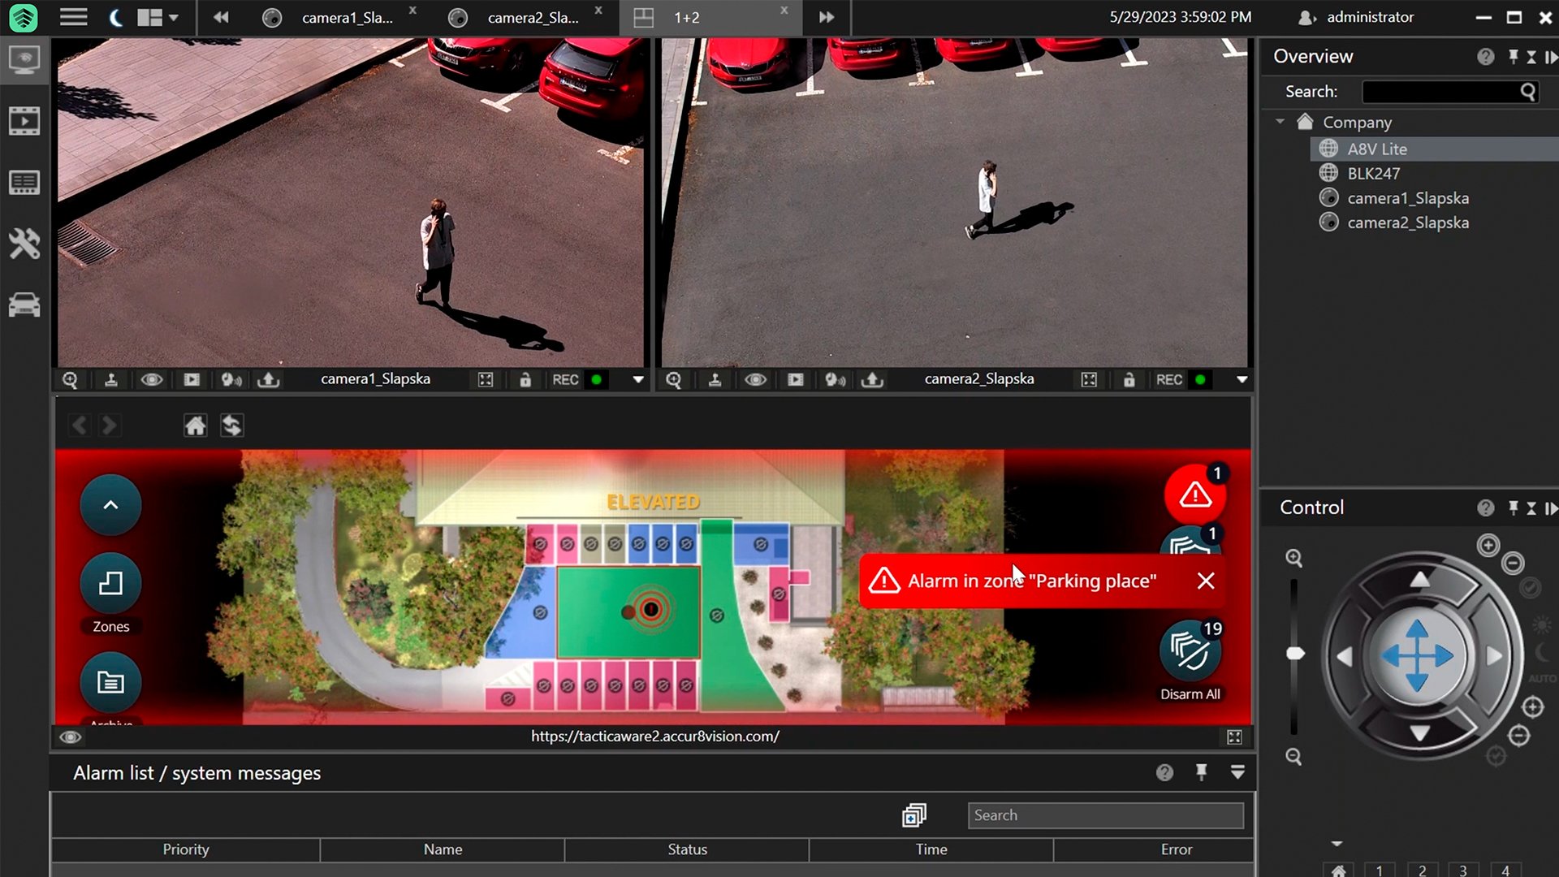Click the map refresh icon next to home
1559x877 pixels.
232,426
